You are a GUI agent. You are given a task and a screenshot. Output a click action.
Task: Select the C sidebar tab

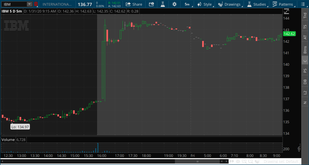click(305, 61)
